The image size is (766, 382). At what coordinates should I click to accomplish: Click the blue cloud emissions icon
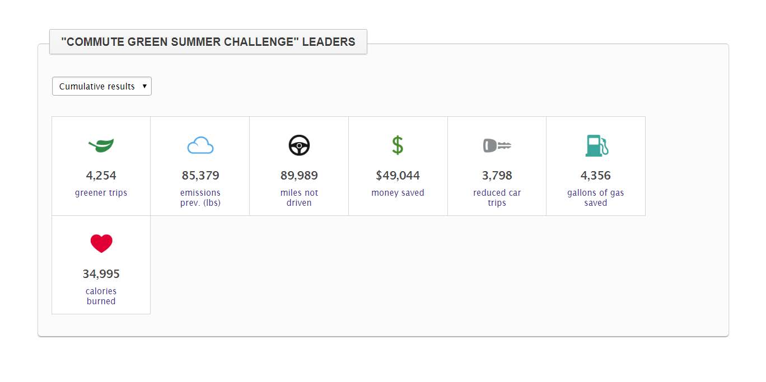(200, 145)
